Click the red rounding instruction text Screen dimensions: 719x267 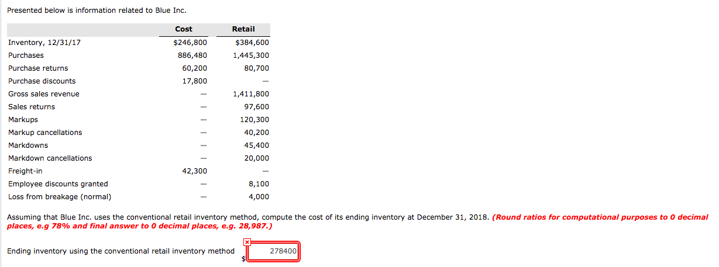point(357,221)
